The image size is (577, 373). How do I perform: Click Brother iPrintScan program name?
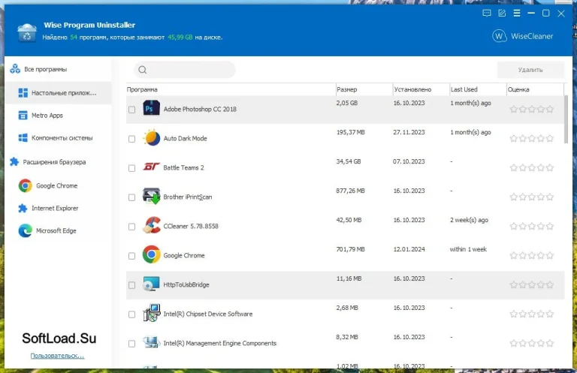(188, 197)
